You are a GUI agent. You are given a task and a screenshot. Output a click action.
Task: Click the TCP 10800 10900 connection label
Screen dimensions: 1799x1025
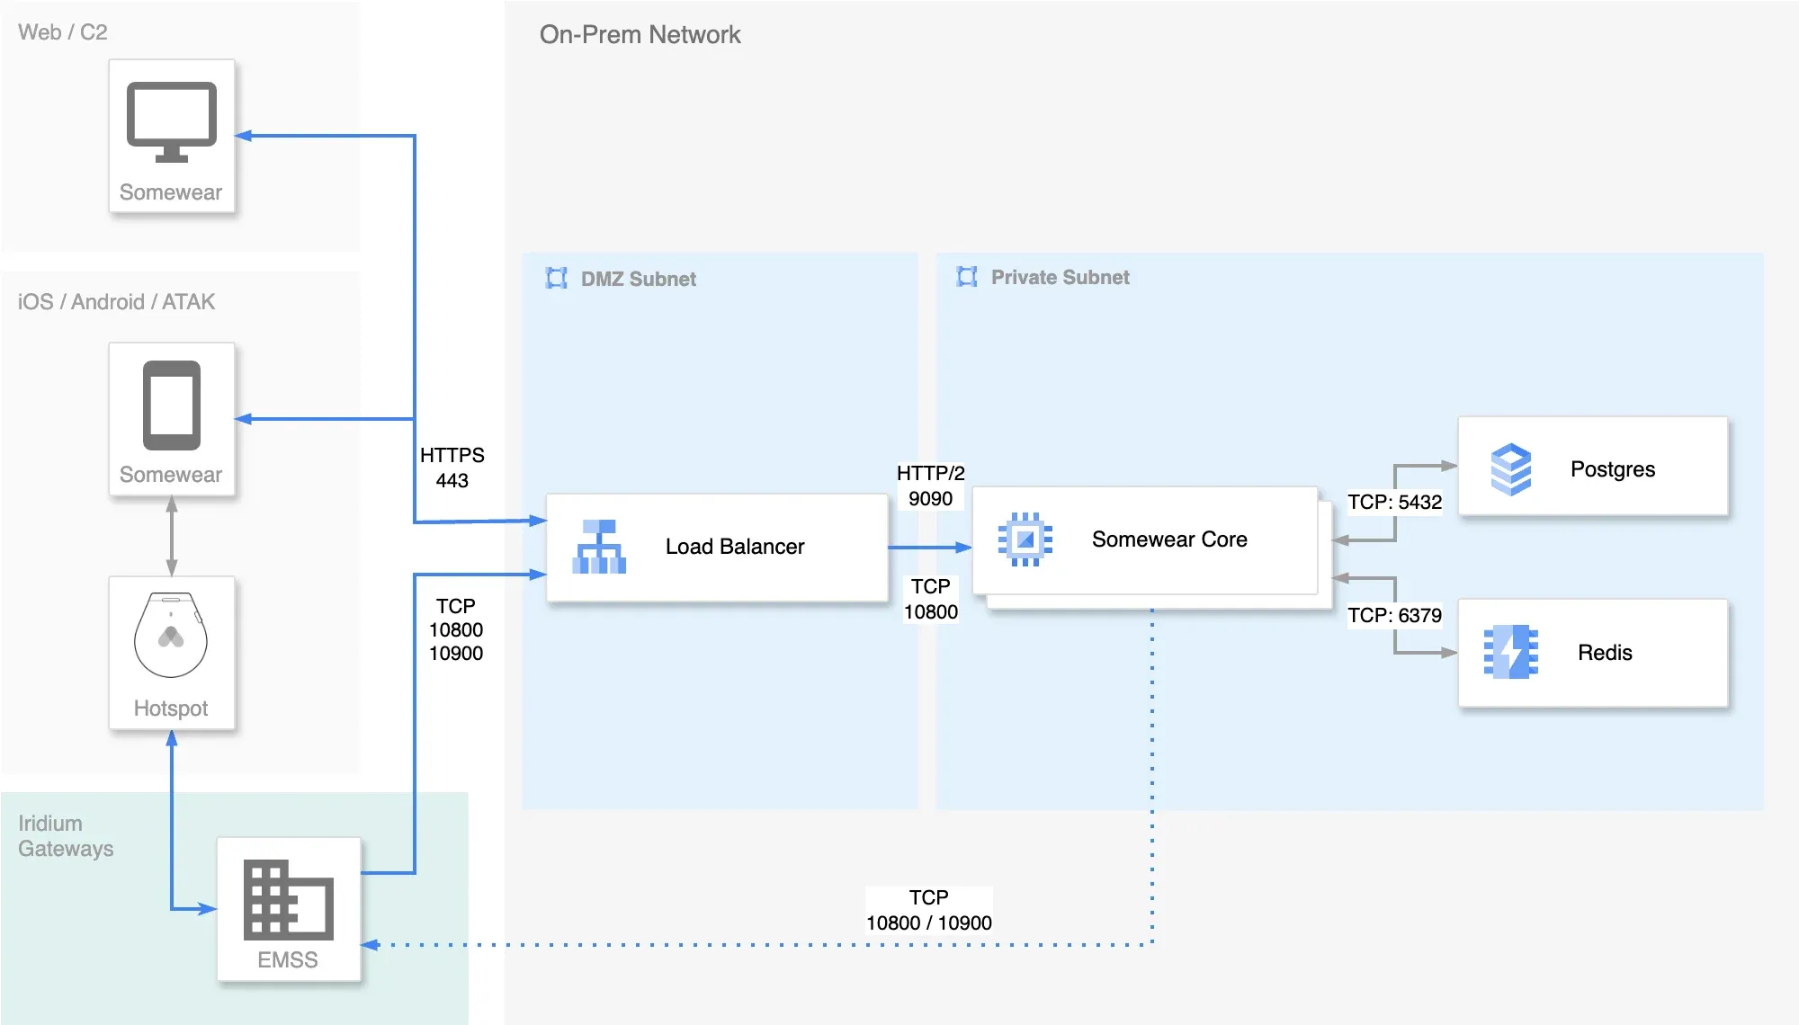pos(456,629)
